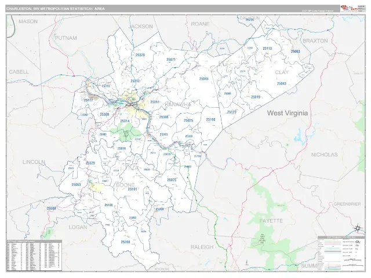The image size is (371, 278).
Task: Click ZIP code 25312 label
Action: point(135,81)
